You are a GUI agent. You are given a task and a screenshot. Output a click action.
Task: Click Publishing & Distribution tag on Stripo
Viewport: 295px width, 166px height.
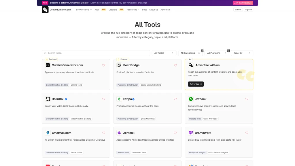click(x=128, y=119)
